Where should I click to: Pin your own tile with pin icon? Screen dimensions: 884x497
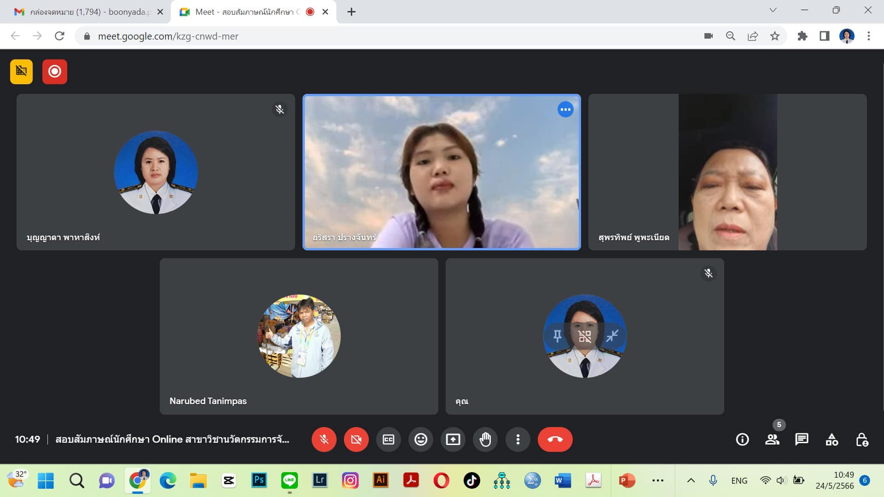[557, 336]
